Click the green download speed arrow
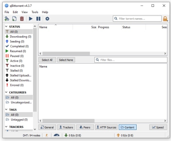 [66, 135]
